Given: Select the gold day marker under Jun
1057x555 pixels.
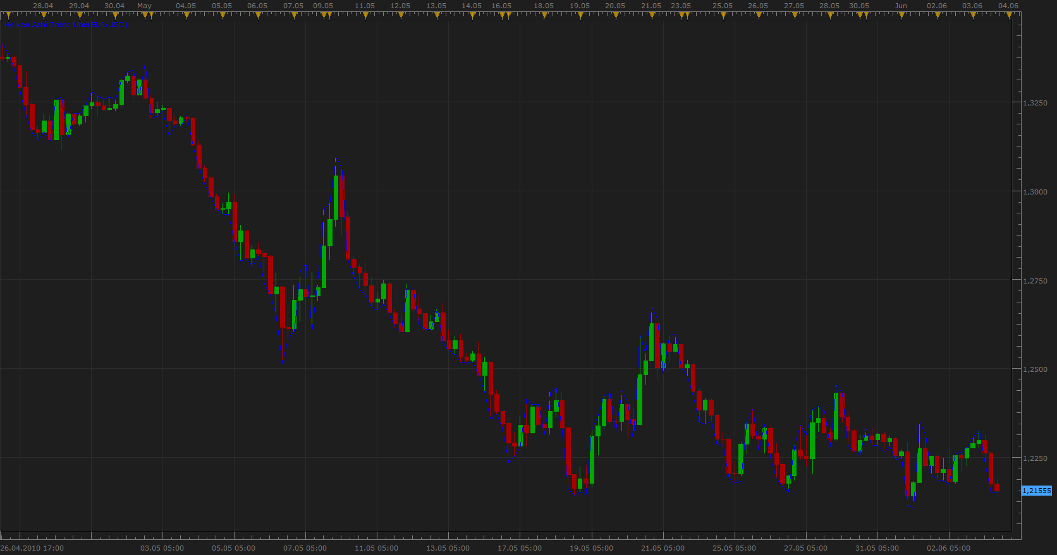Looking at the screenshot, I should click(x=901, y=15).
